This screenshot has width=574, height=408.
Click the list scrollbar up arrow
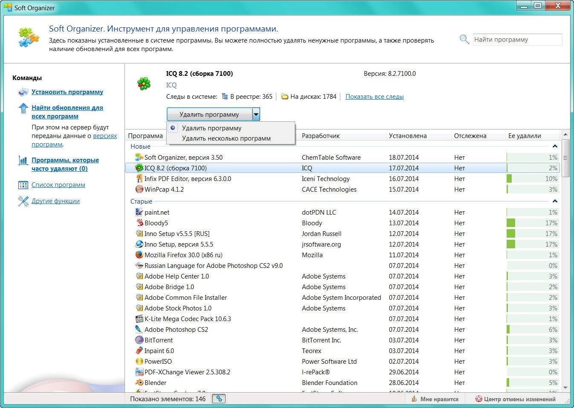pos(566,135)
